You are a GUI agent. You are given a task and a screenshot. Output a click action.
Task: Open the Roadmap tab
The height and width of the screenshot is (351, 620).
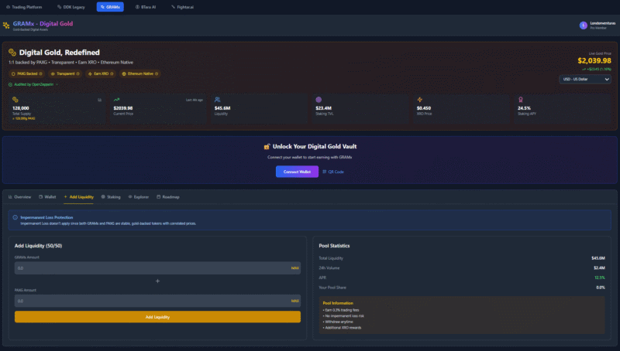pyautogui.click(x=167, y=197)
